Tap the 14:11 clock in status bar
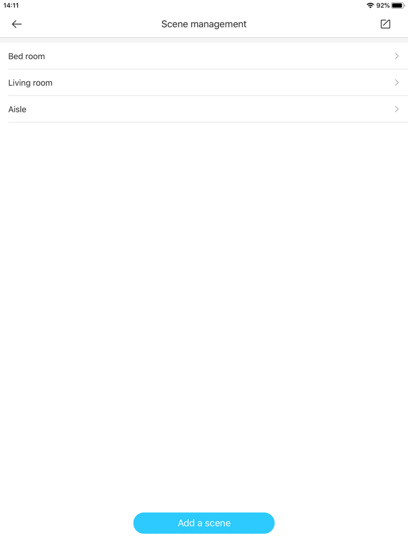The width and height of the screenshot is (408, 544). point(11,6)
